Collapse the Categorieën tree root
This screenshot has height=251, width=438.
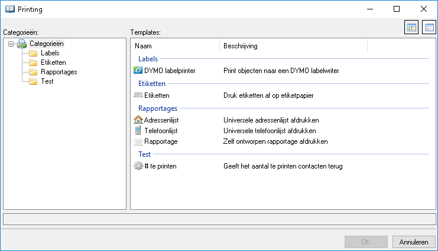pyautogui.click(x=11, y=44)
